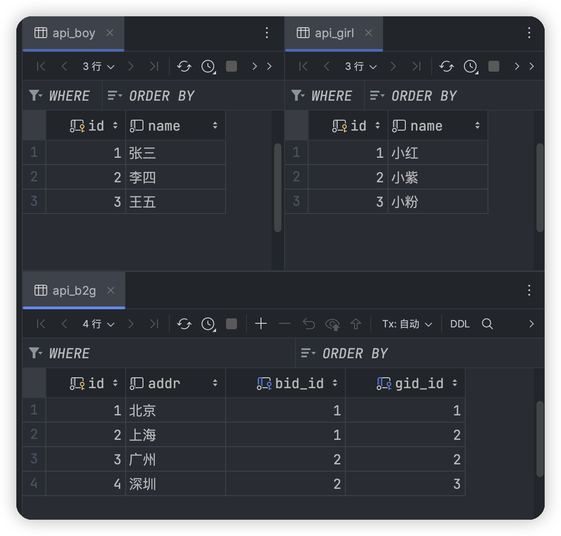Open the api_girl tab options menu

point(529,33)
